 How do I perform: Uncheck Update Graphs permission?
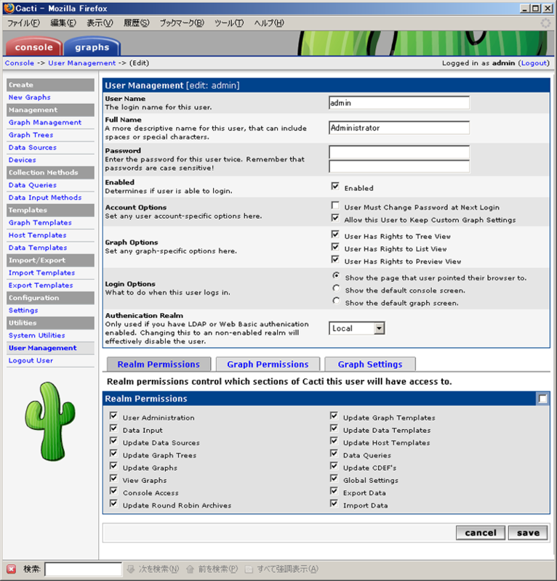pos(113,466)
